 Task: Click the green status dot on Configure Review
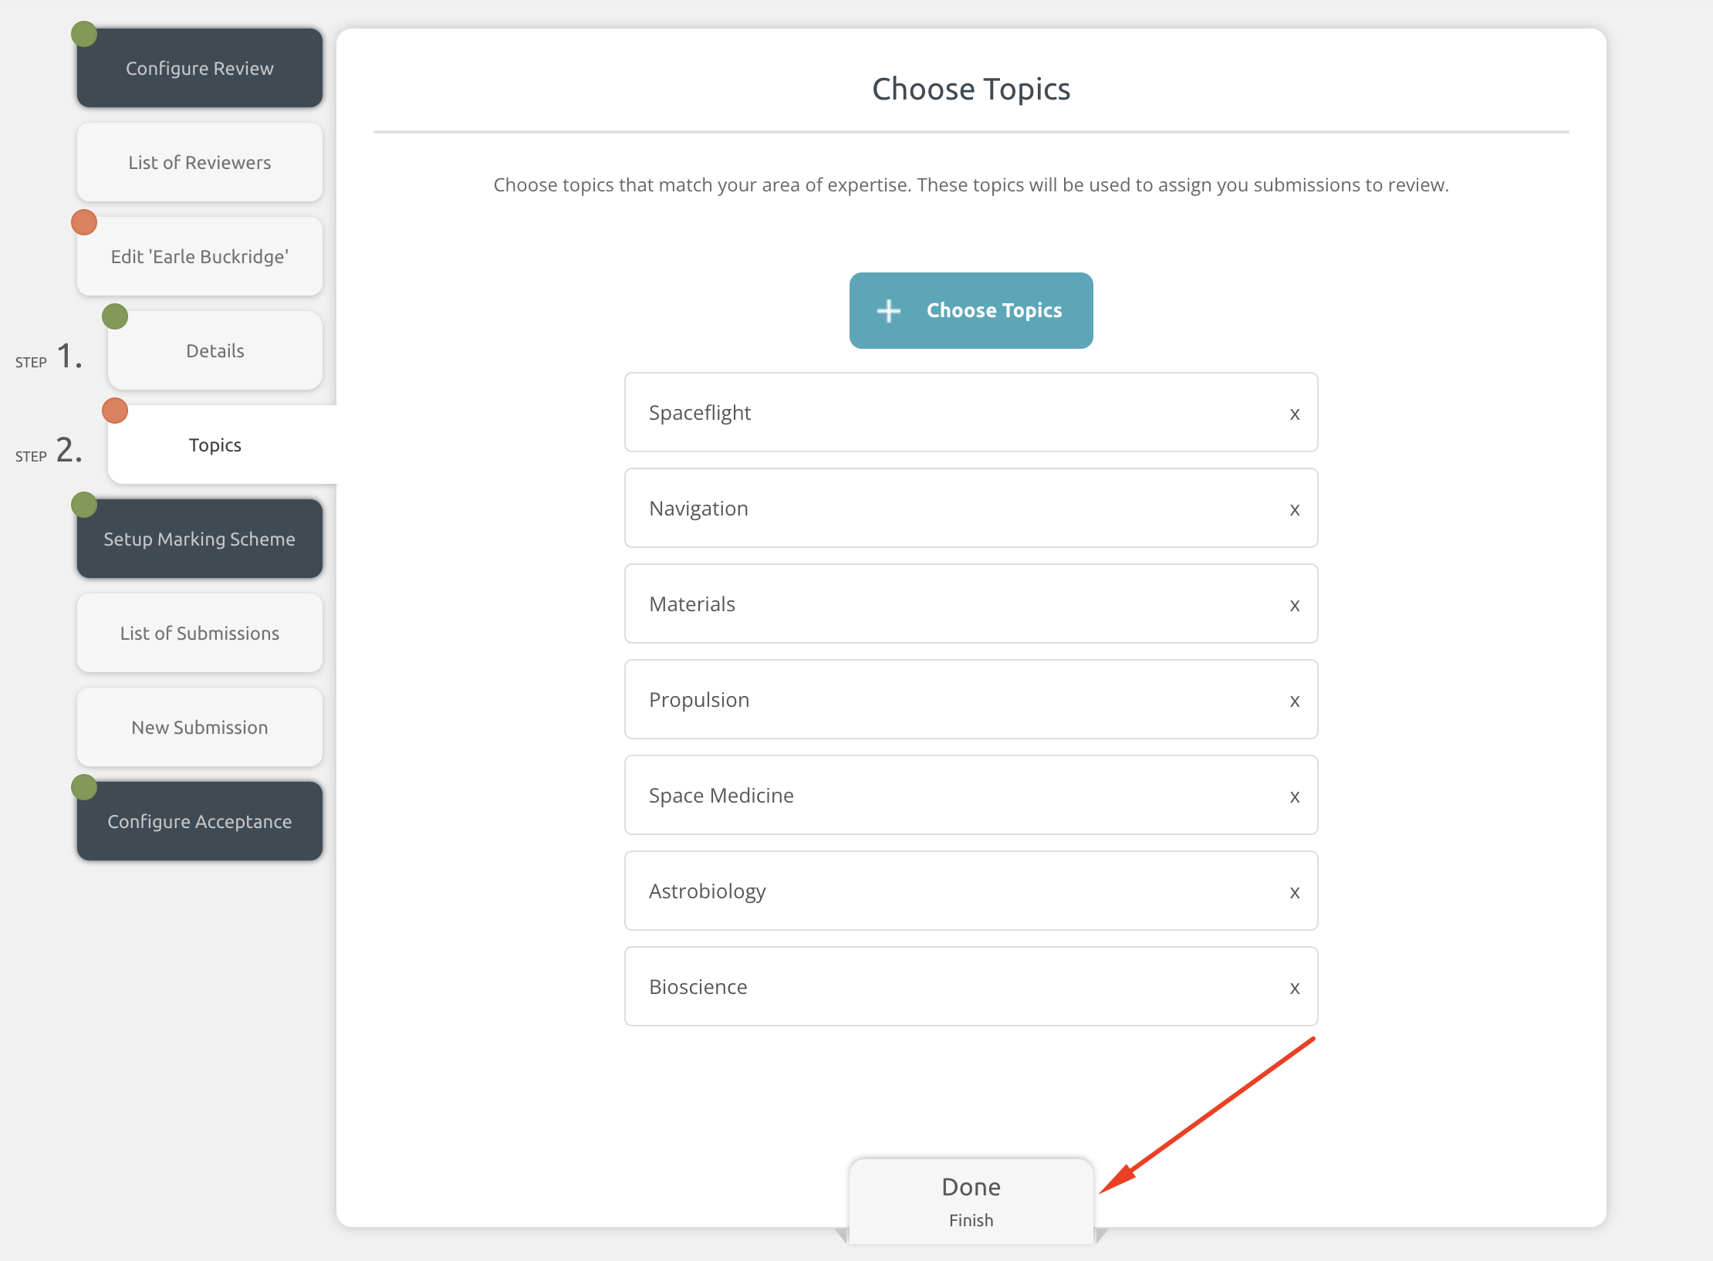84,34
